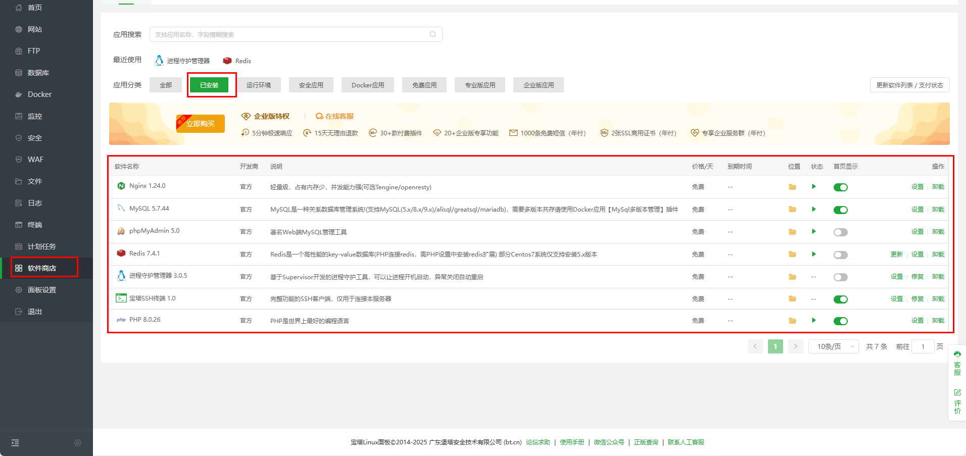Click Redis icon in recently used
Screen dimensions: 966x456
tap(227, 61)
